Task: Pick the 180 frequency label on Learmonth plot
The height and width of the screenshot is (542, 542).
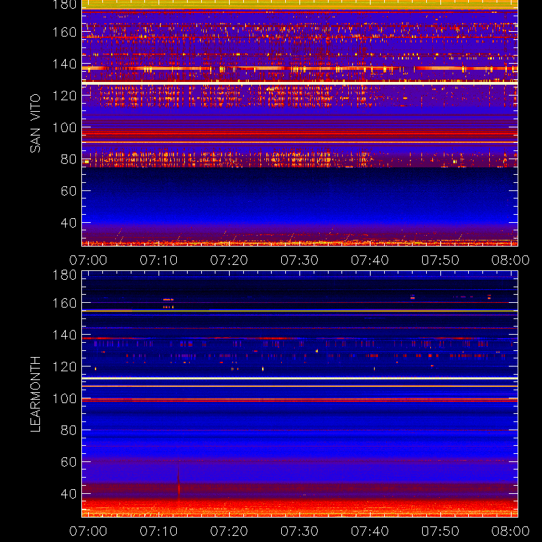Action: tap(64, 275)
